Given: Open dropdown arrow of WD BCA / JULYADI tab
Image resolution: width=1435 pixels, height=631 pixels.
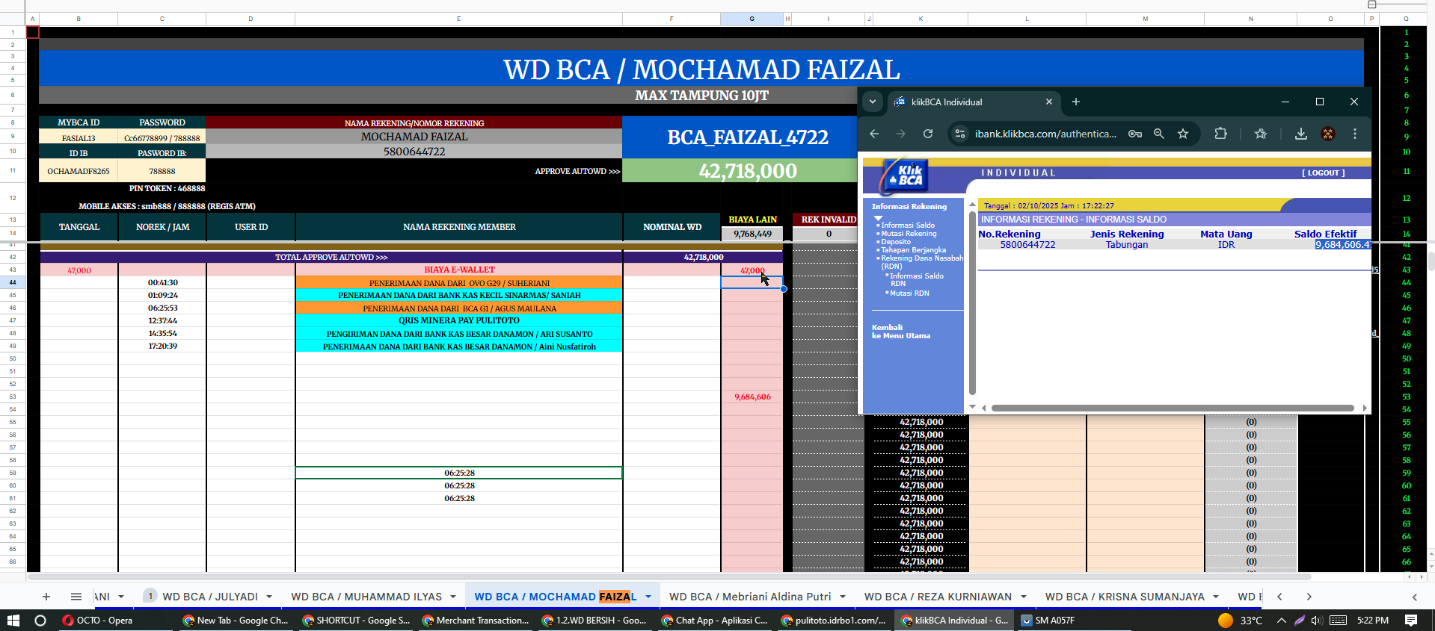Looking at the screenshot, I should [x=269, y=597].
